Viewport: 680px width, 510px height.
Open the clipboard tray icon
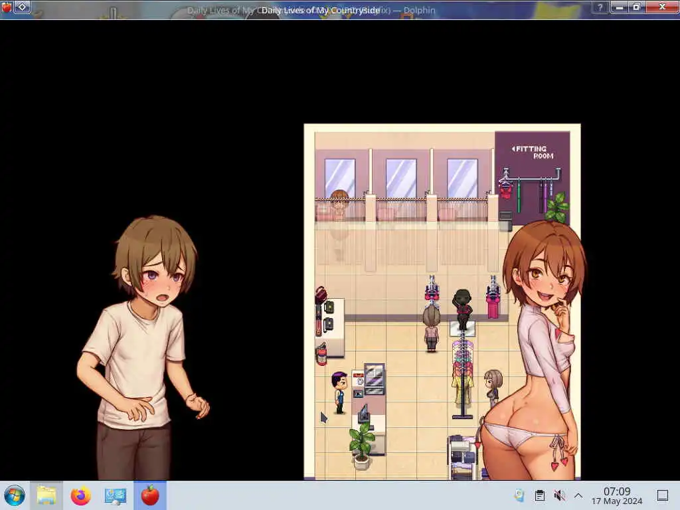(539, 495)
